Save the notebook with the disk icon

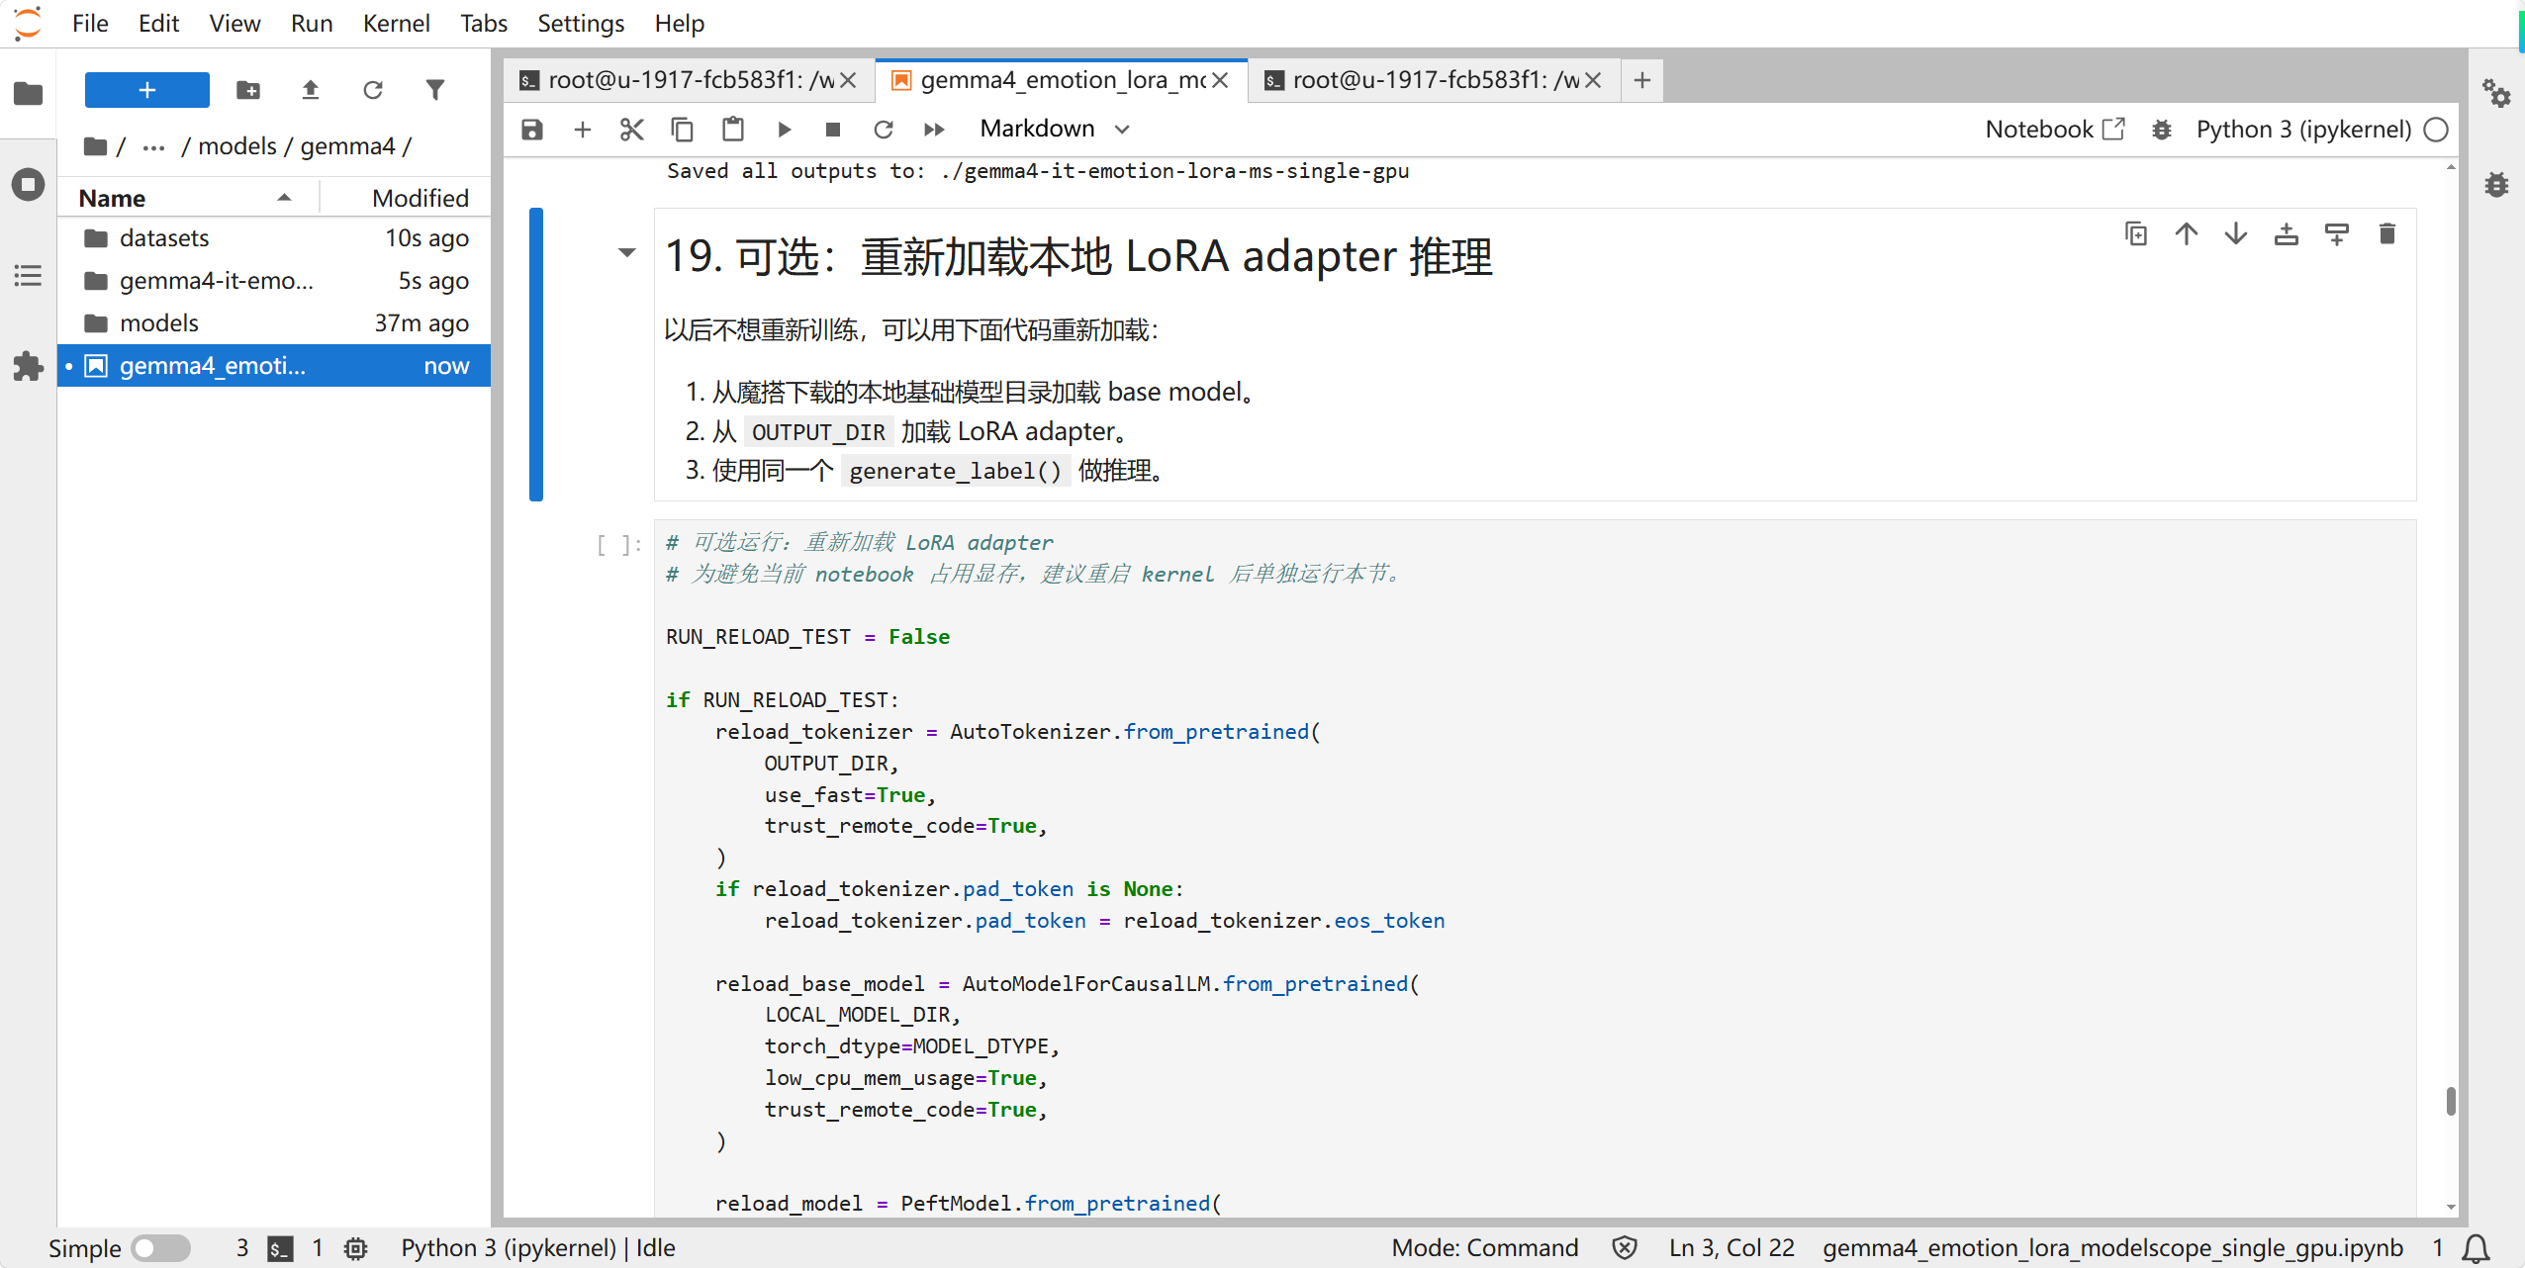coord(532,130)
